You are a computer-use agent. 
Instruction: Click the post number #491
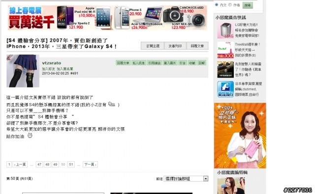(x=74, y=73)
